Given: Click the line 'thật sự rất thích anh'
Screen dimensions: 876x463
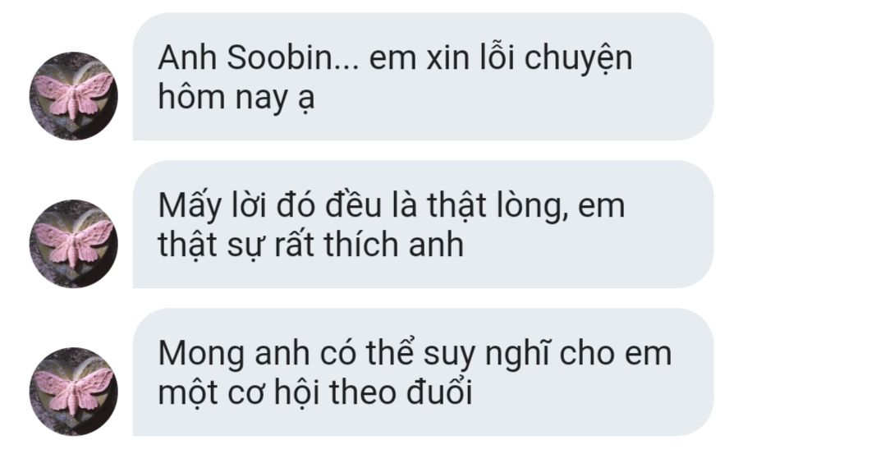Looking at the screenshot, I should pos(310,245).
